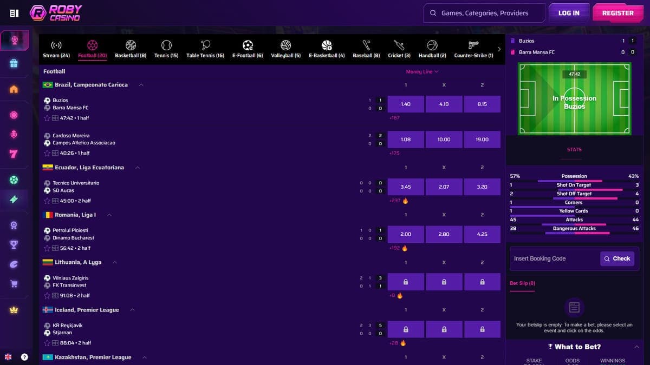Open pitch tracker icon for Buzios match
Screen dimensions: 650x365
(55, 118)
